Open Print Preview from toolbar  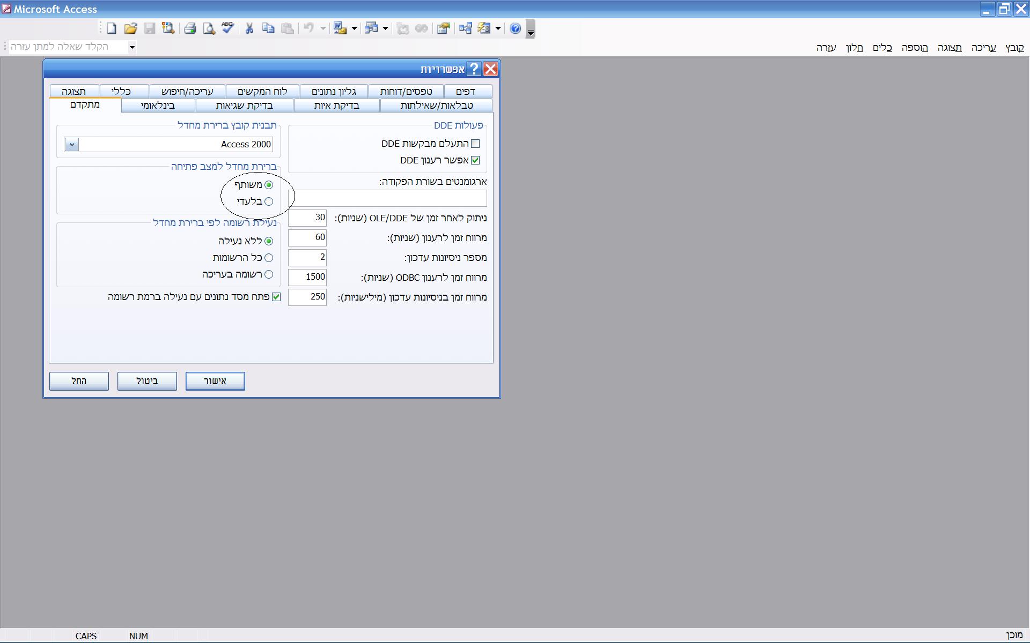click(x=209, y=28)
